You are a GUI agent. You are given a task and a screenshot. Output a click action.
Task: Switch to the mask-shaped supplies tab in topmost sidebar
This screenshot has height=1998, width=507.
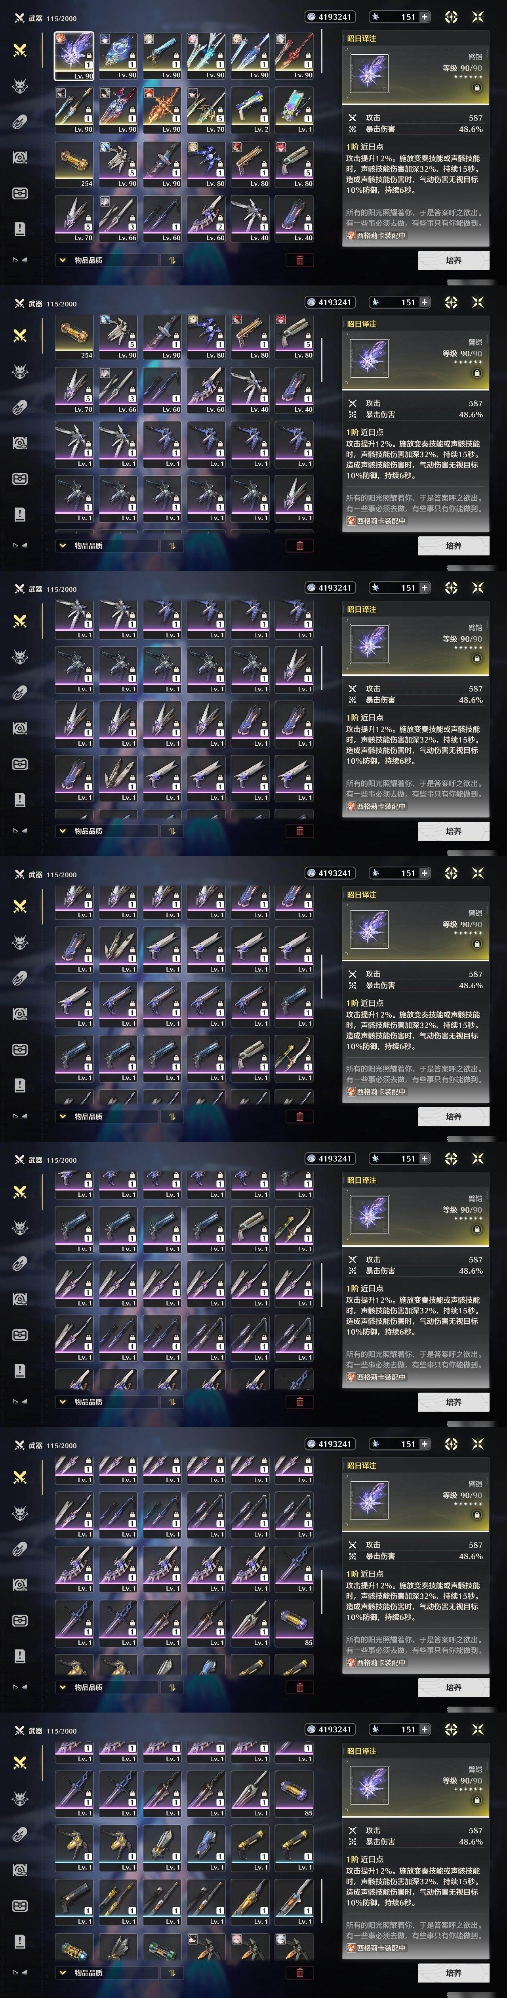[20, 192]
